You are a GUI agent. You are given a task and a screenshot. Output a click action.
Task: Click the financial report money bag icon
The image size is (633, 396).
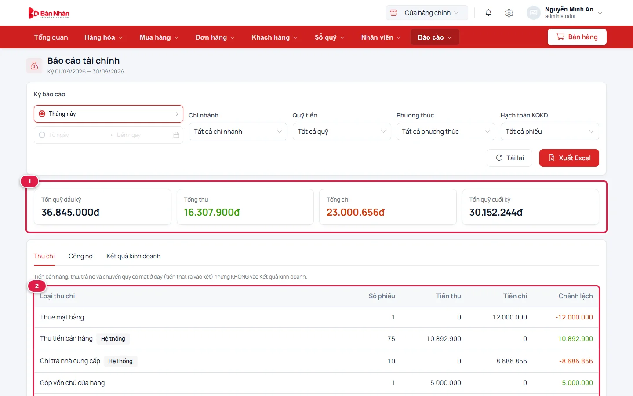[x=34, y=66]
